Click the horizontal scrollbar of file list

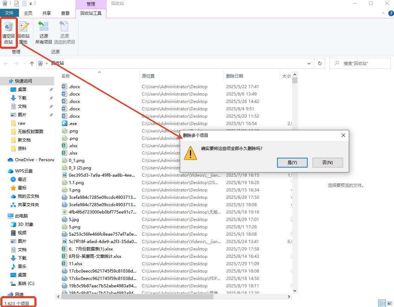pyautogui.click(x=140, y=297)
